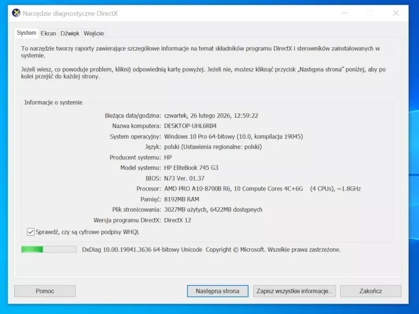Open the Ekran tab

(x=49, y=33)
